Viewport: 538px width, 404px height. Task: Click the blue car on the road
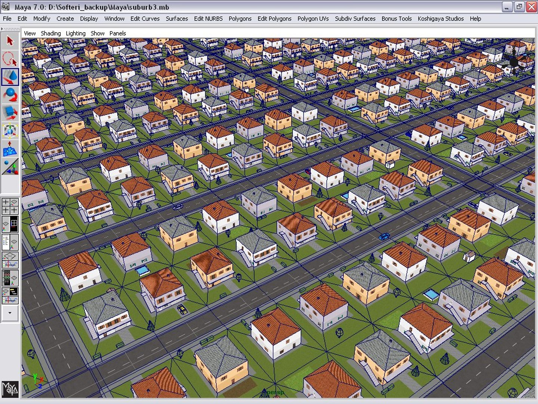pyautogui.click(x=384, y=236)
